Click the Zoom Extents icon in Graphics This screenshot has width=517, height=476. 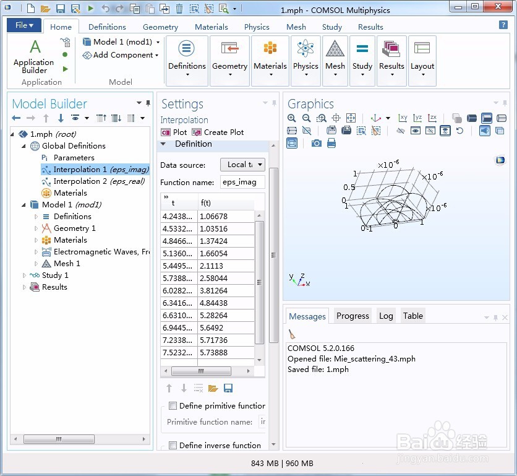click(x=351, y=118)
